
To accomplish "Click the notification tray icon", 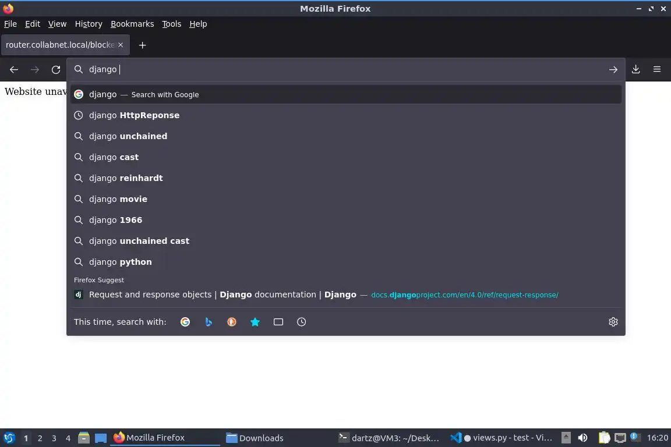I will (635, 437).
